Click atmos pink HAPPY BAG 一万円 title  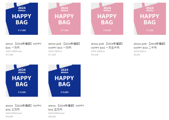click(64, 46)
